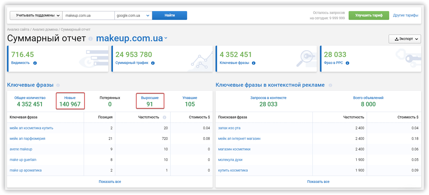
Task: Click the info icon beside Видимость
Action: point(35,63)
